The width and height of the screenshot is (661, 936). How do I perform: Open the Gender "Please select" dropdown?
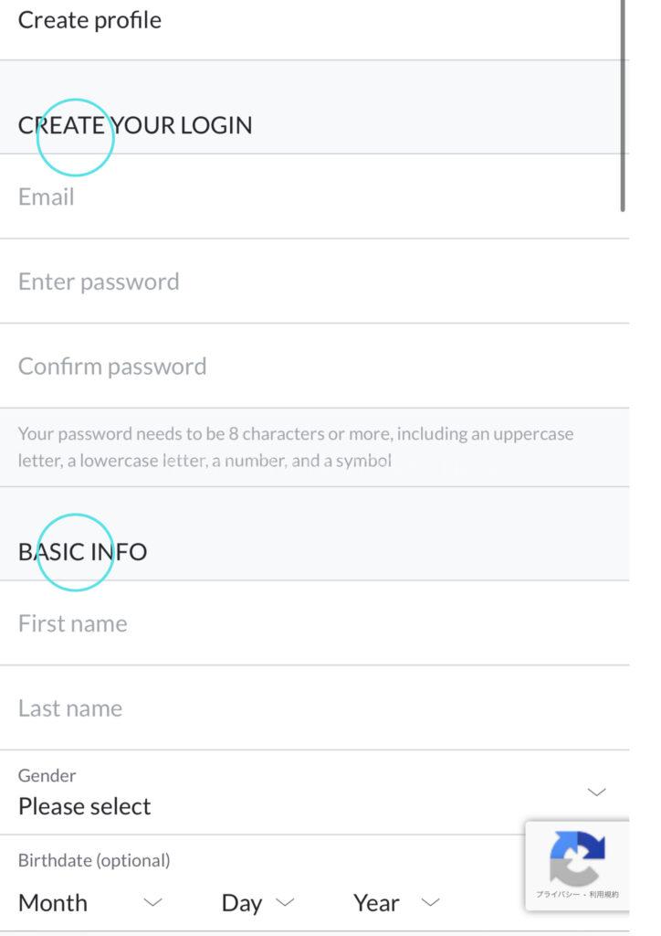click(x=84, y=806)
